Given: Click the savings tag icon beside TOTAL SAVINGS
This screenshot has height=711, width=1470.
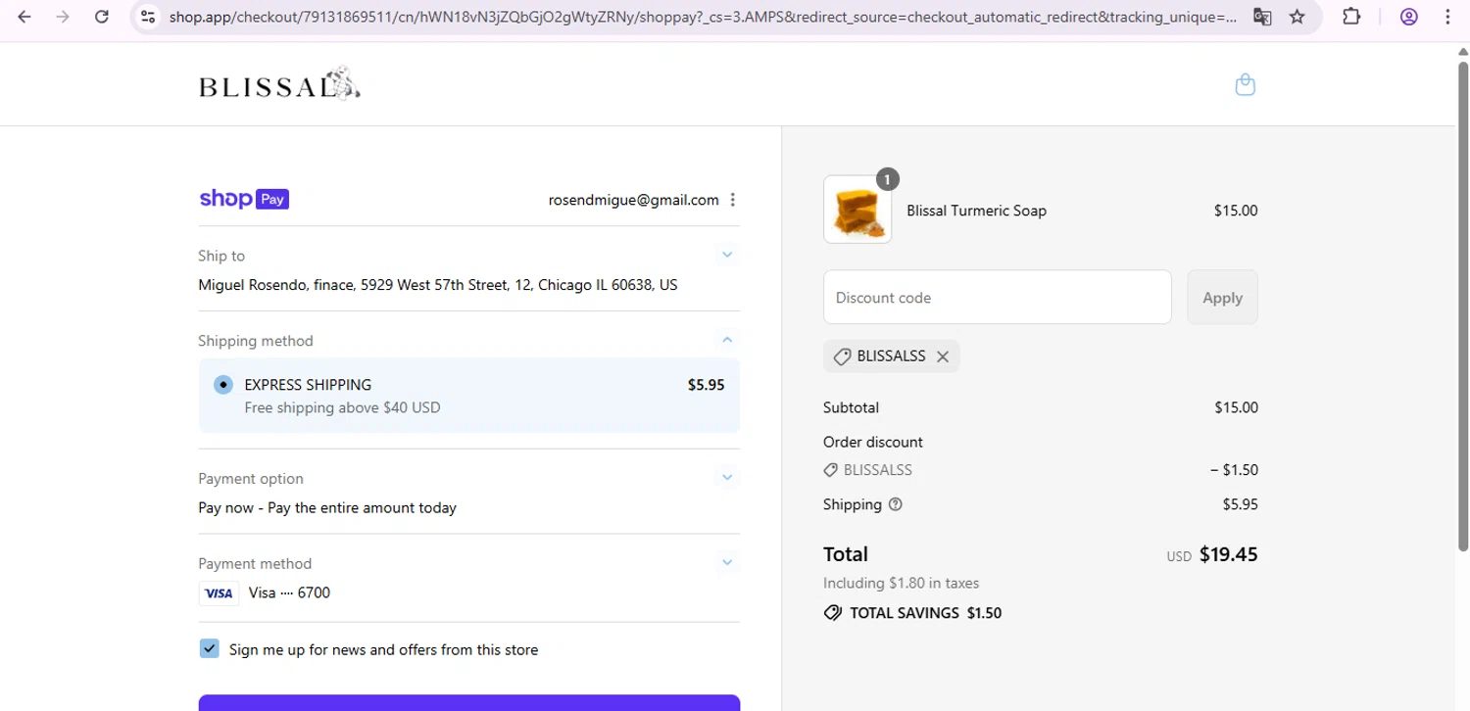Looking at the screenshot, I should click(832, 613).
